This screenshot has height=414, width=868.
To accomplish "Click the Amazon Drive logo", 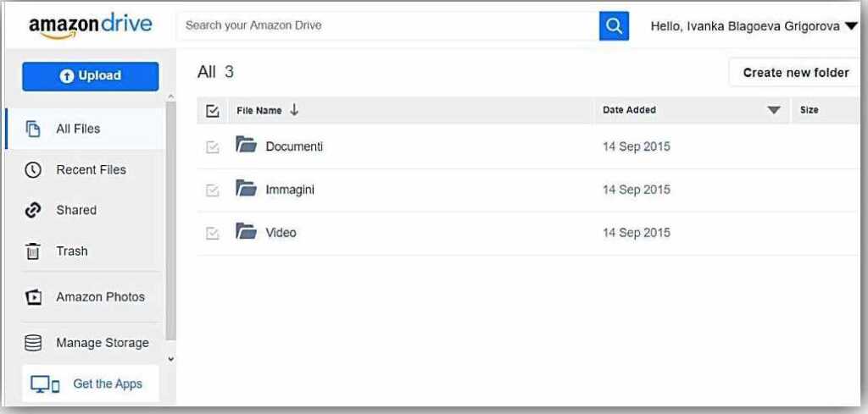I will tap(90, 25).
